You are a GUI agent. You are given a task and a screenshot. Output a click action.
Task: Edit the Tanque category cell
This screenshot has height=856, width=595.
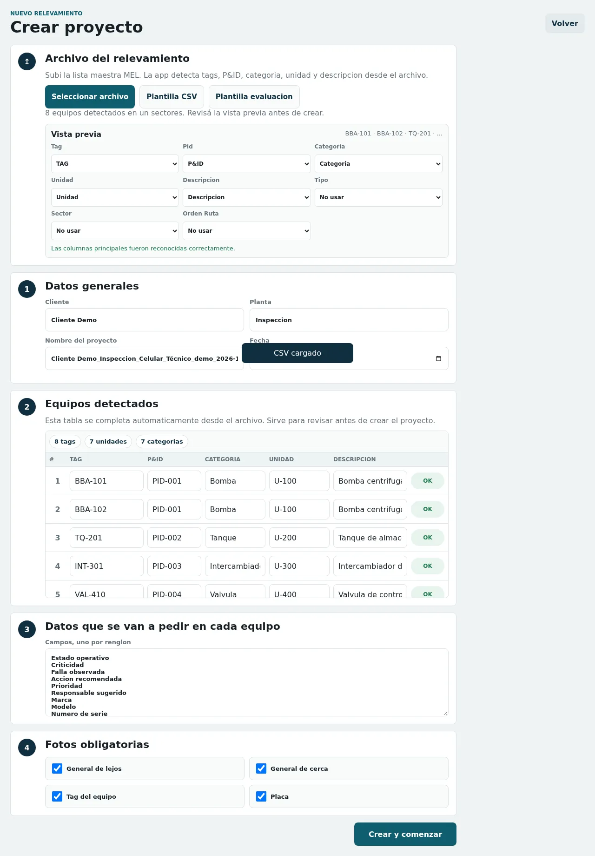click(x=235, y=538)
